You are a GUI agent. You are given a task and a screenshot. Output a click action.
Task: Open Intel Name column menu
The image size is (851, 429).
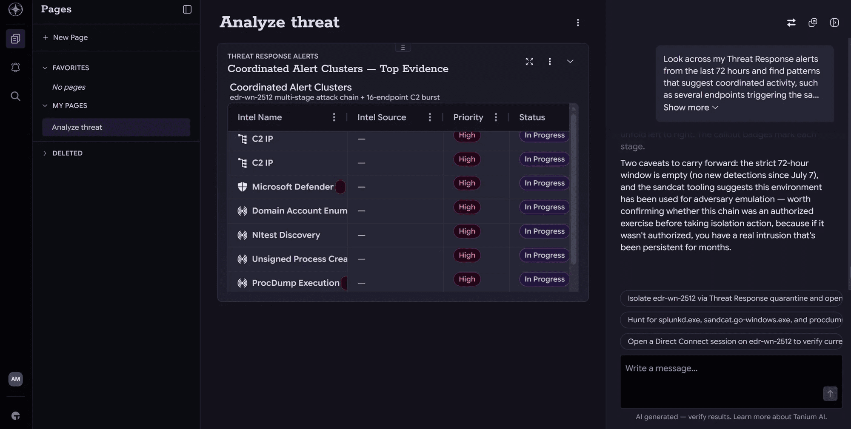tap(334, 117)
